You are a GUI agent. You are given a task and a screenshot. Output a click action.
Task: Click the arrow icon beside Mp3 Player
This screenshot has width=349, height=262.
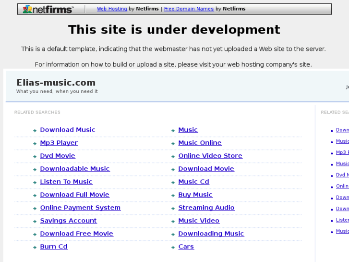click(35, 144)
